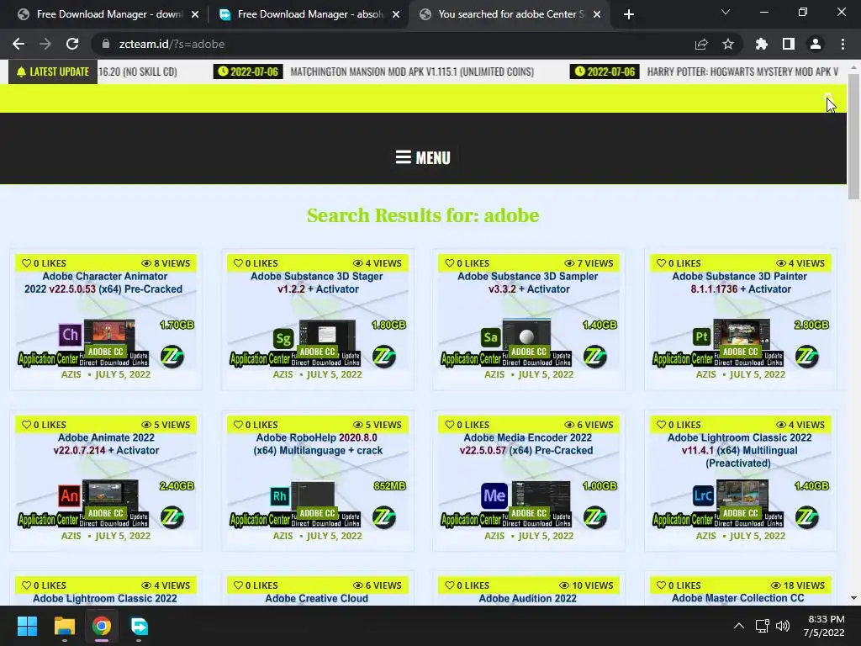Like the Media Encoder 2022 post heart
Image resolution: width=861 pixels, height=646 pixels.
(449, 425)
